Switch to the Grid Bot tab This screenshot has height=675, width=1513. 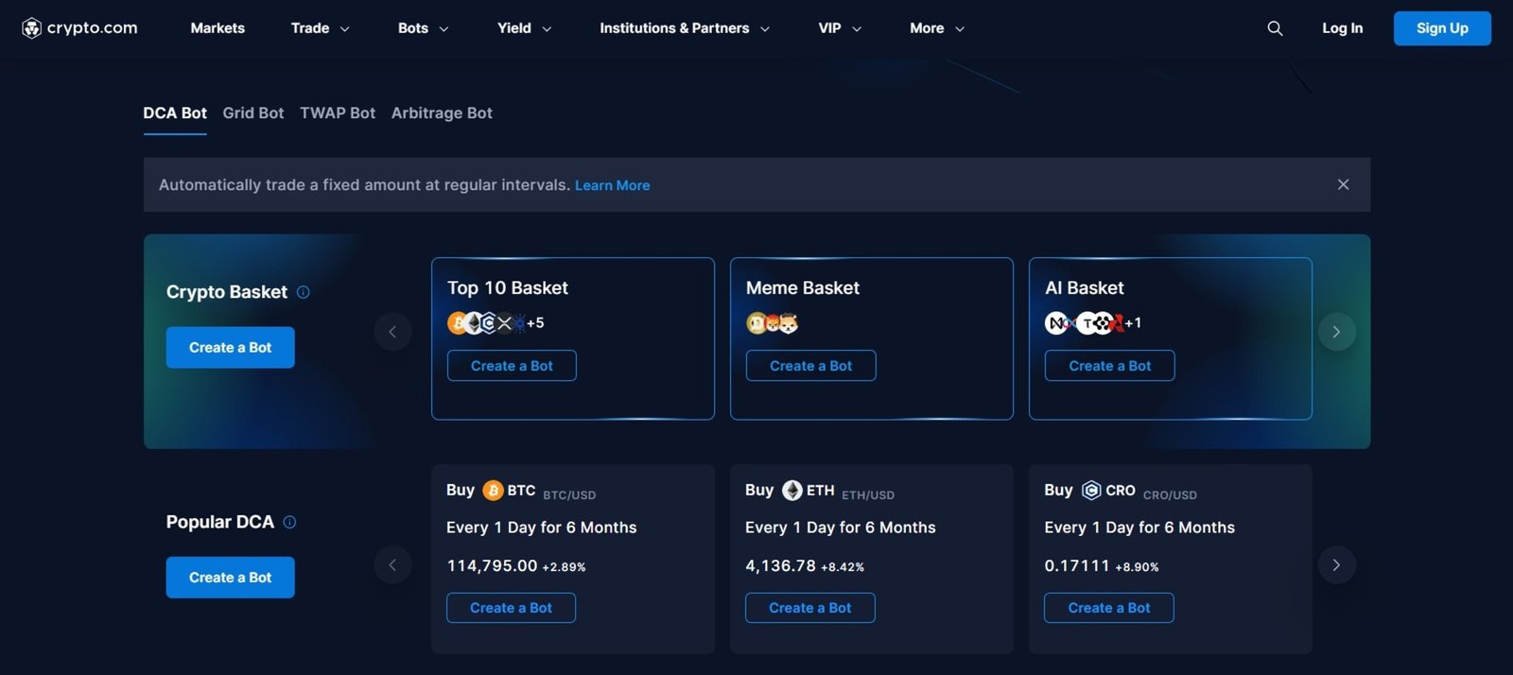252,113
